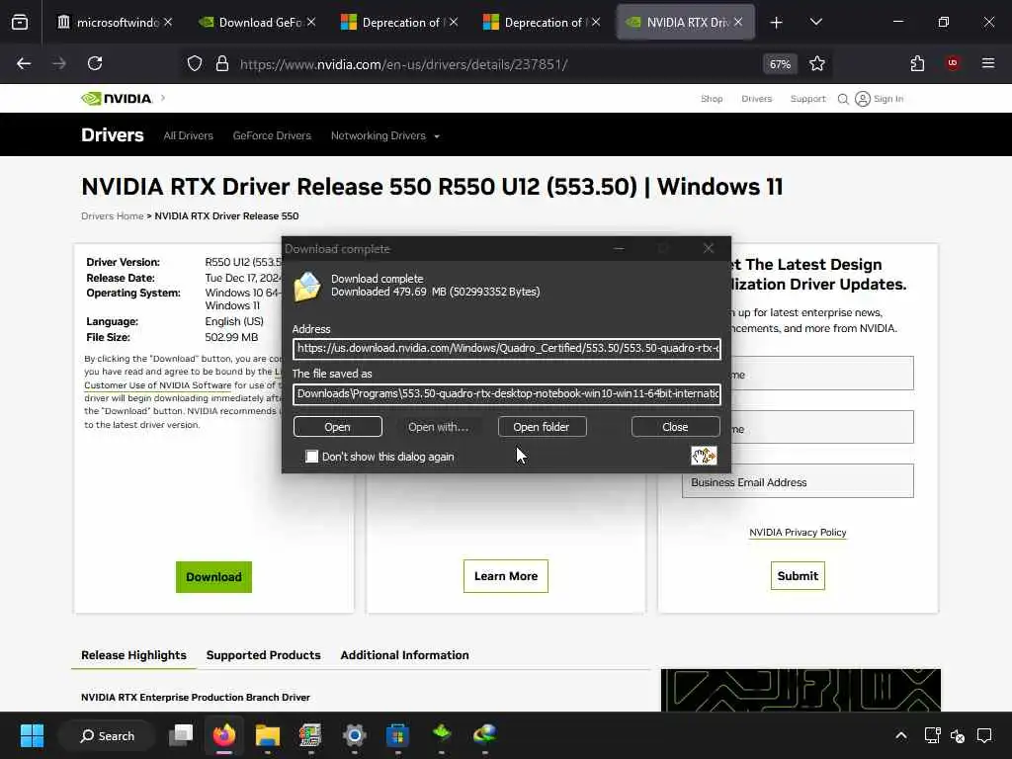Image resolution: width=1012 pixels, height=759 pixels.
Task: Select the Supported Products tab
Action: (263, 655)
